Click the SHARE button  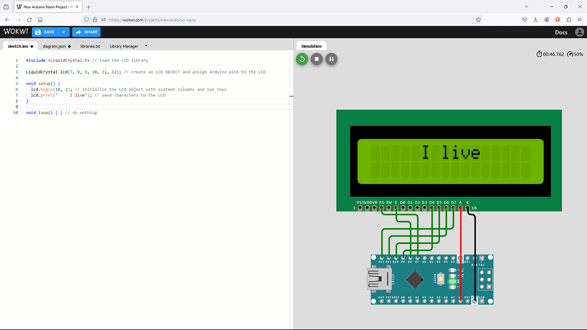point(86,32)
